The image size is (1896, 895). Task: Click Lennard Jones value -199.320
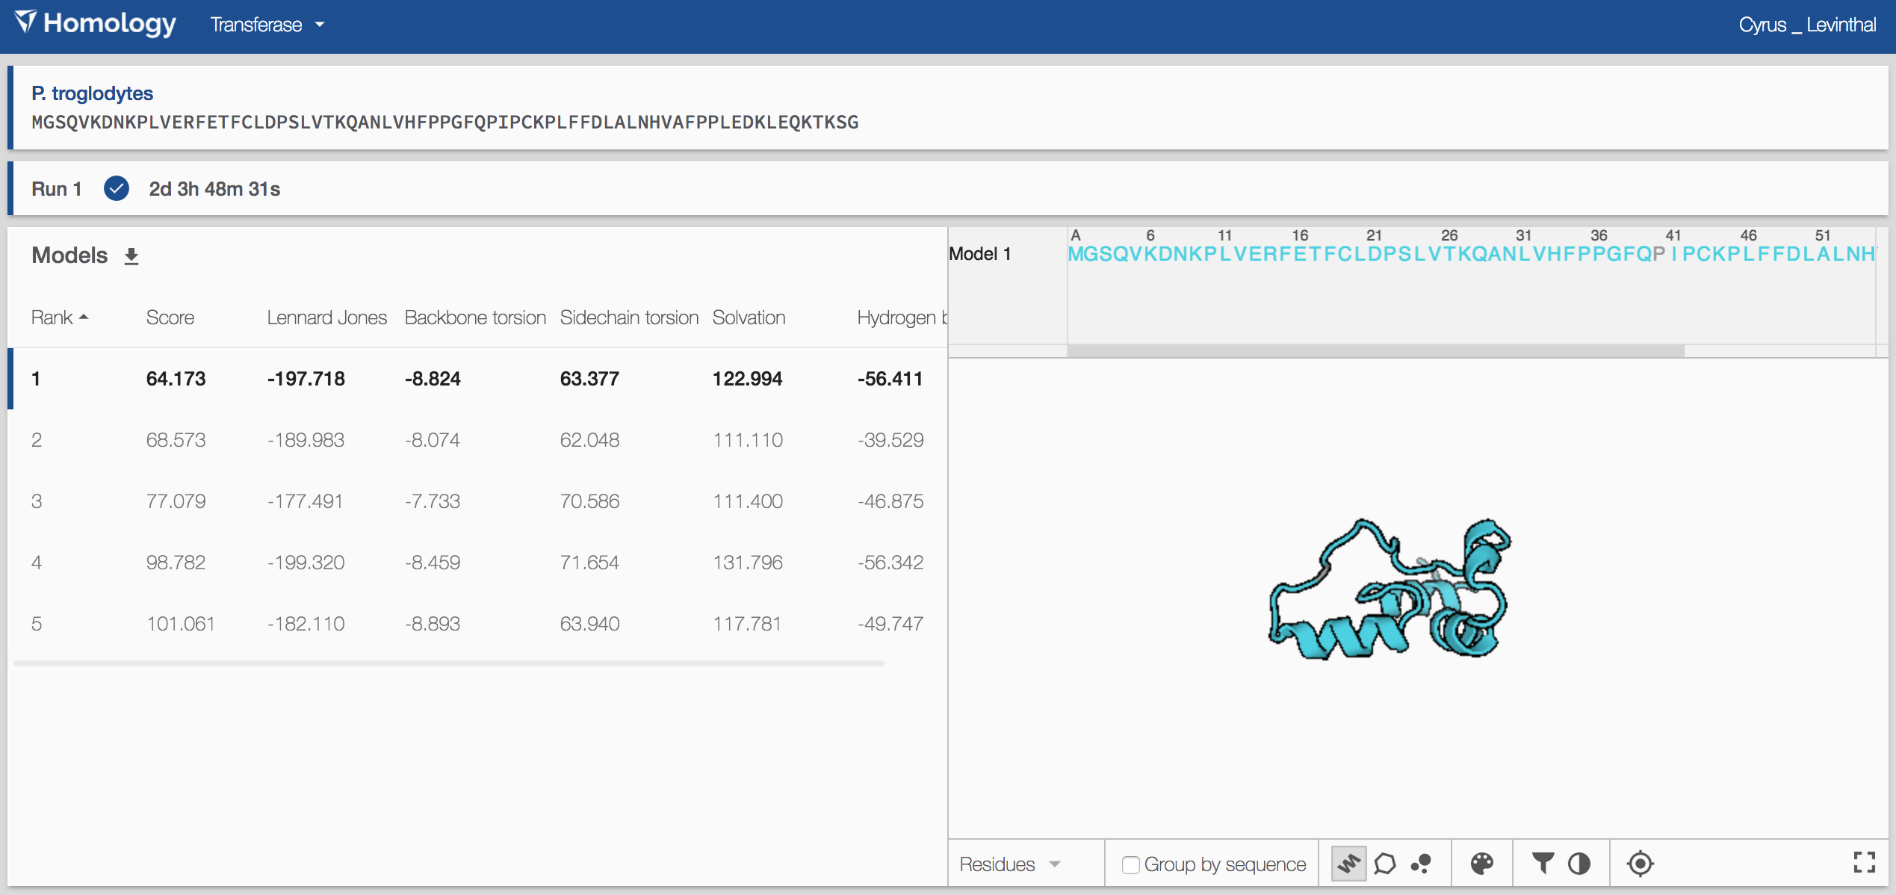pos(306,563)
